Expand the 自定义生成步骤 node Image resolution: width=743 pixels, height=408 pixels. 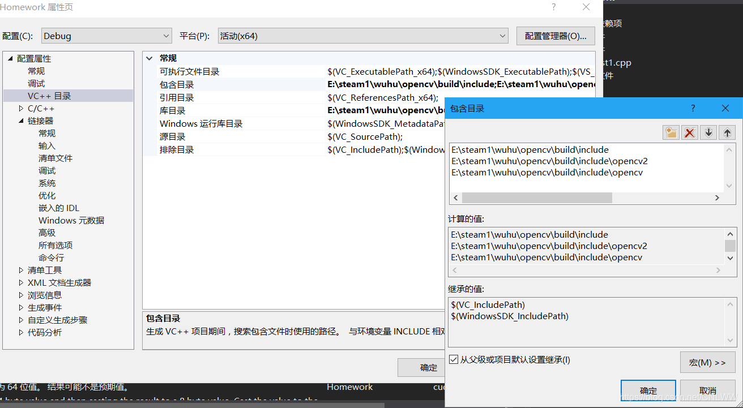(21, 320)
